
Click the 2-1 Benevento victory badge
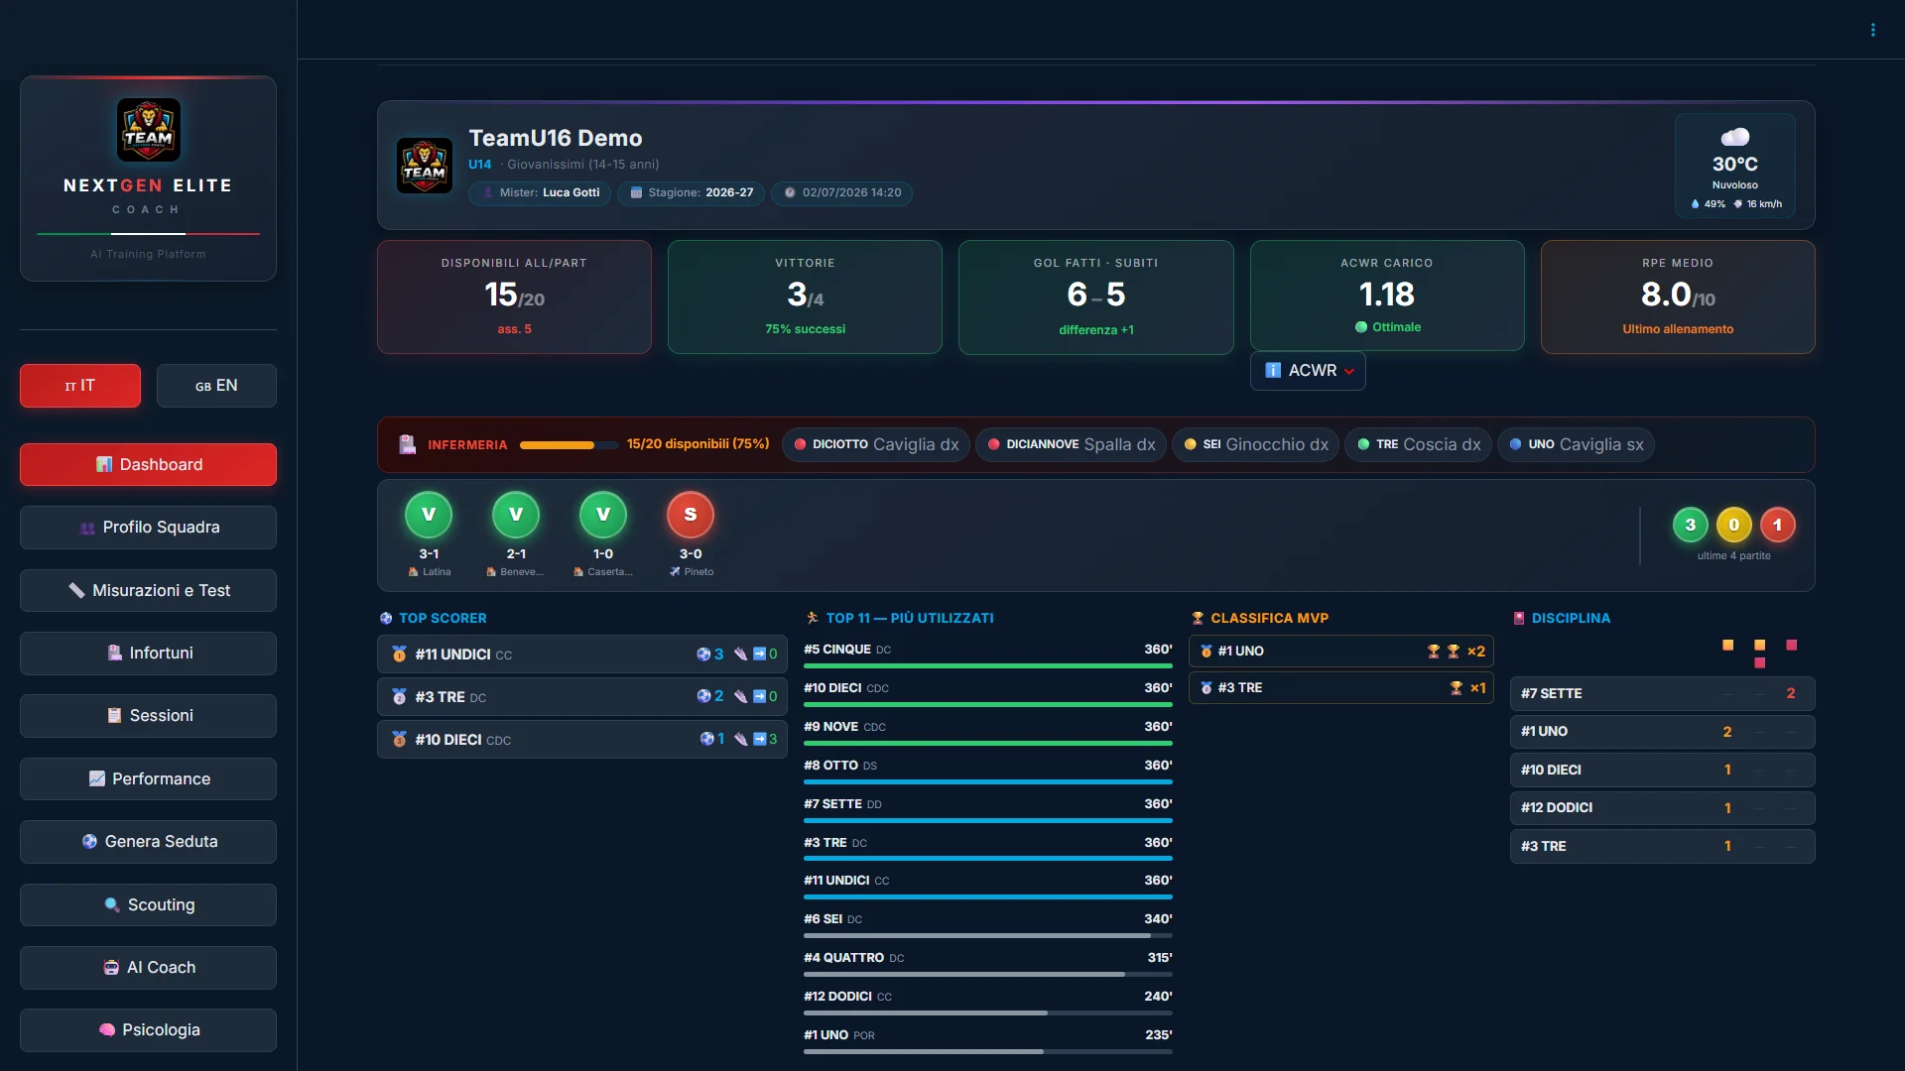click(516, 515)
